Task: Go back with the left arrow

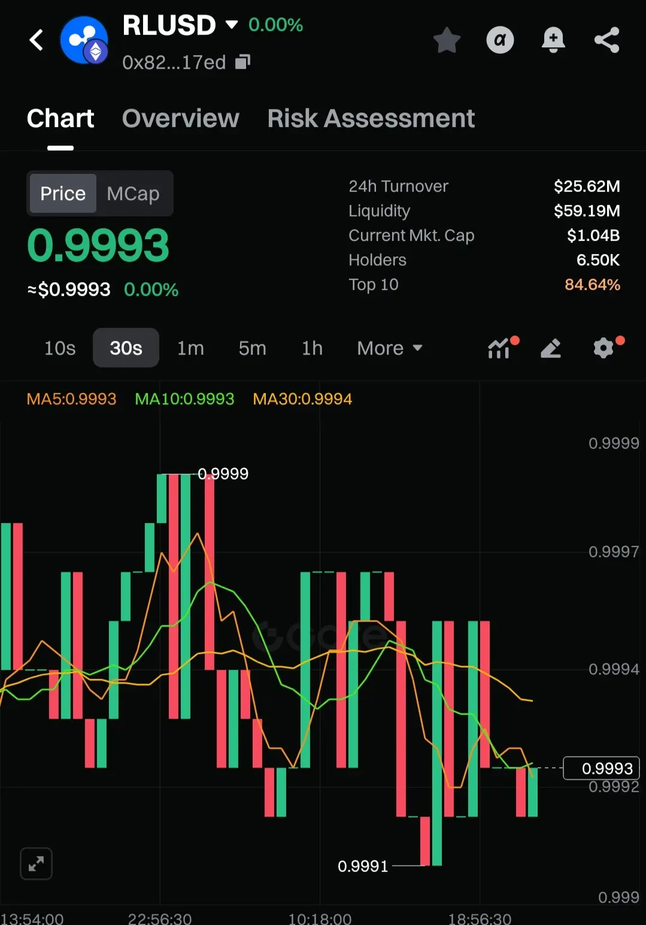Action: click(x=37, y=40)
